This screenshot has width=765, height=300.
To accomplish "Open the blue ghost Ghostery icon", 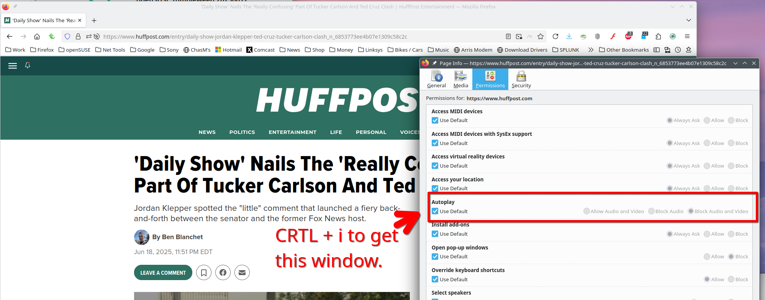I will coord(644,36).
